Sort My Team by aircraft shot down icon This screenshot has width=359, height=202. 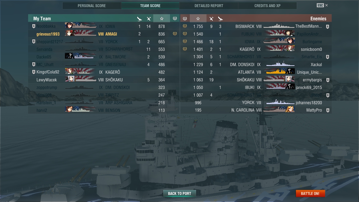coord(149,18)
